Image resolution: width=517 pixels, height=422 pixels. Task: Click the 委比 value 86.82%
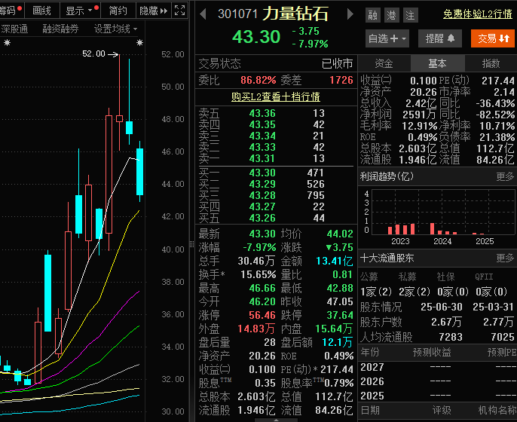click(x=258, y=80)
